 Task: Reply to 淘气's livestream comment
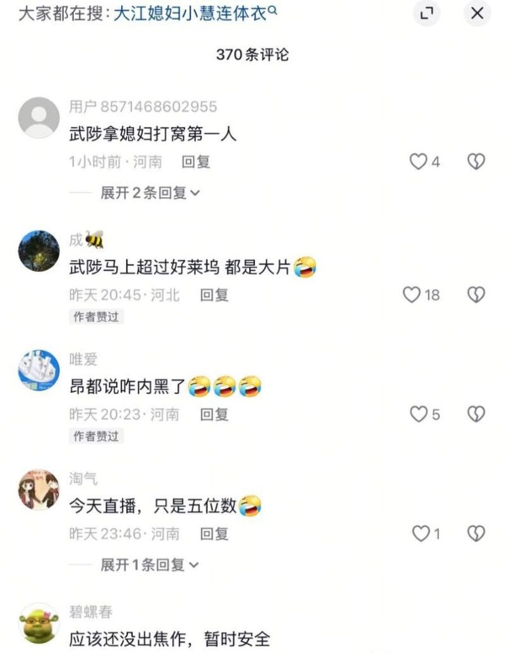coord(214,534)
